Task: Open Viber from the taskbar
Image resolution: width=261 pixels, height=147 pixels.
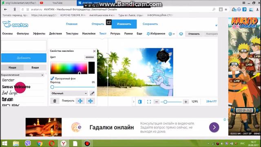Action: [28, 143]
